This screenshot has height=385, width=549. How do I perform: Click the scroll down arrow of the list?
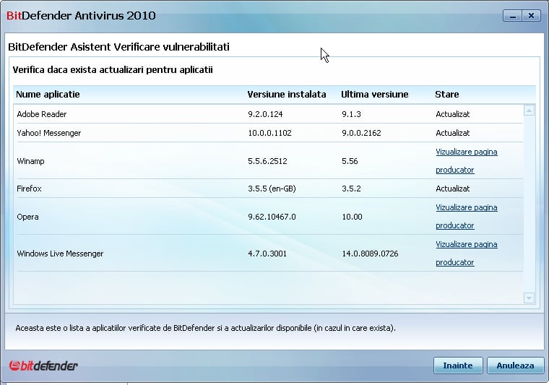[529, 298]
